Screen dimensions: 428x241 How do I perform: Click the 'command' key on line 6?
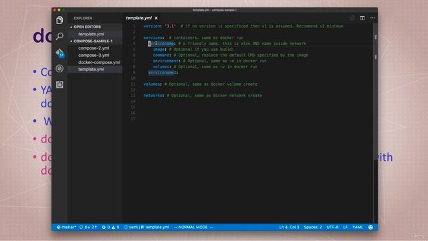click(161, 55)
